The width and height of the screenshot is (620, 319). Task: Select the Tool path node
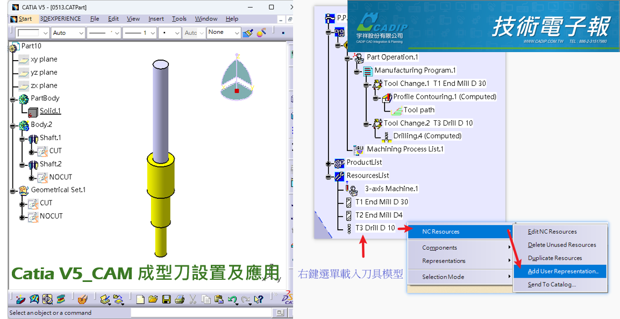click(x=419, y=110)
